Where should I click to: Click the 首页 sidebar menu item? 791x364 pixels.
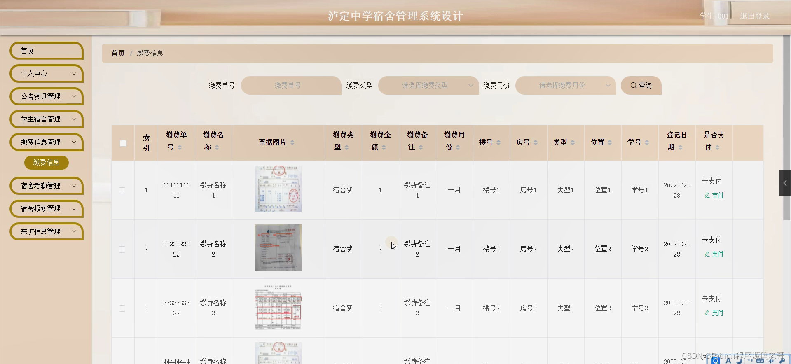point(47,51)
